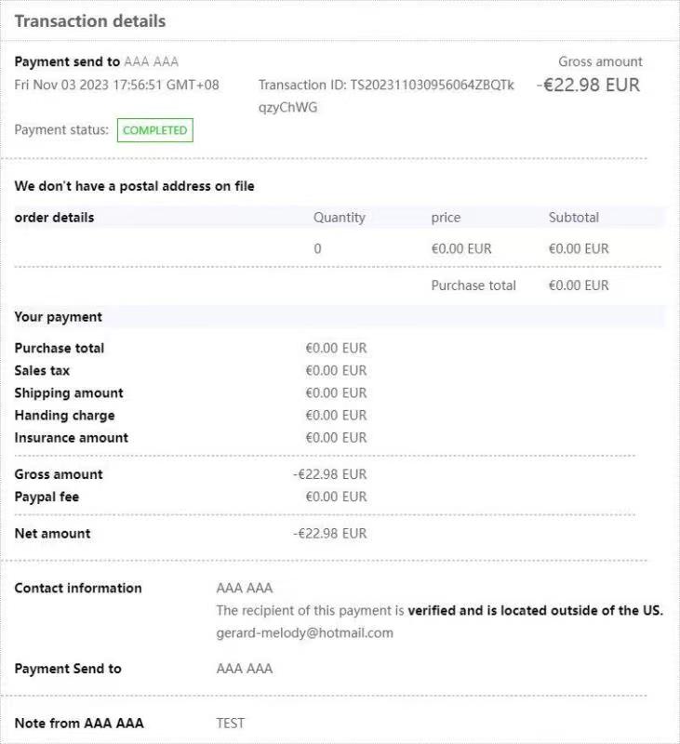The height and width of the screenshot is (744, 680).
Task: Click the COMPLETED payment status badge
Action: [154, 130]
